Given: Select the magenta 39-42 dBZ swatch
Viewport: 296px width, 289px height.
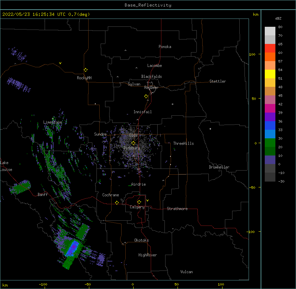Looking at the screenshot, I should tap(270, 108).
